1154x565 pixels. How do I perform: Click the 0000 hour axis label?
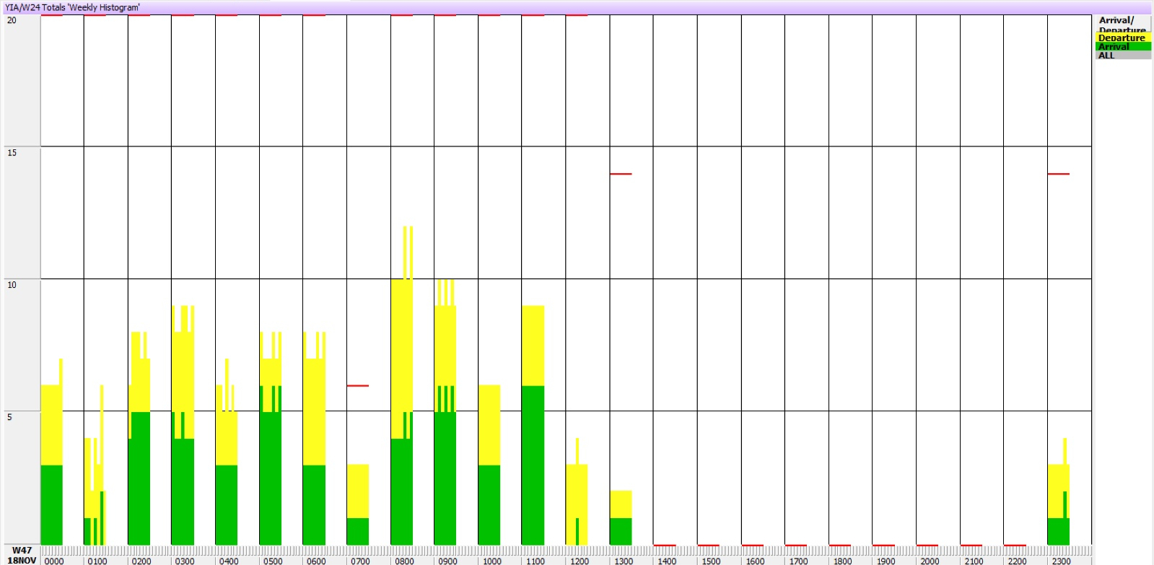coord(54,561)
